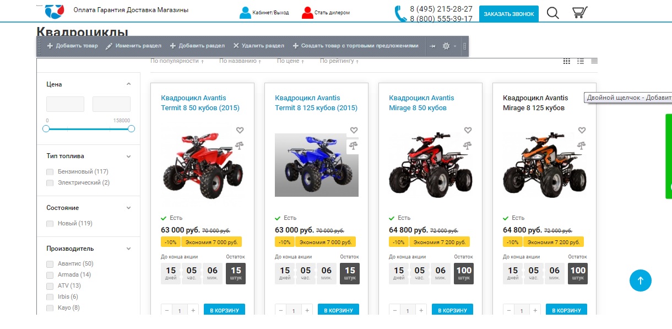This screenshot has height=329, width=672.
Task: Open the blue Termit 8 125 quad thumbnail
Action: (317, 165)
